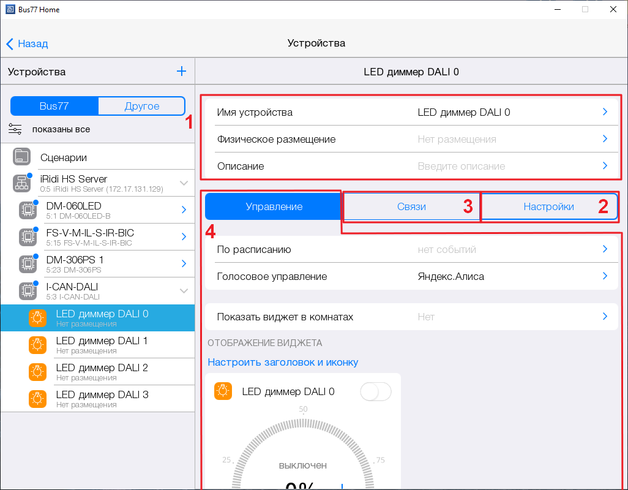Image resolution: width=628 pixels, height=490 pixels.
Task: Open the Описание field to enter description
Action: tap(410, 166)
